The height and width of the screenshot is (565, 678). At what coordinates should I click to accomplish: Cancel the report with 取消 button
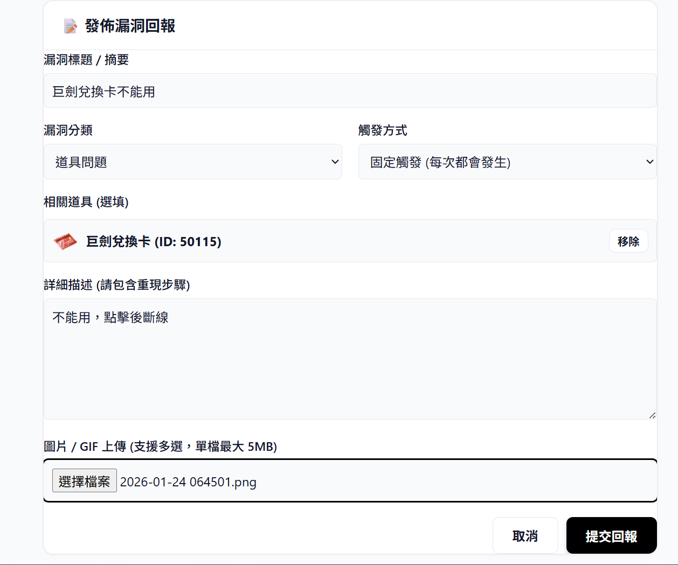525,536
